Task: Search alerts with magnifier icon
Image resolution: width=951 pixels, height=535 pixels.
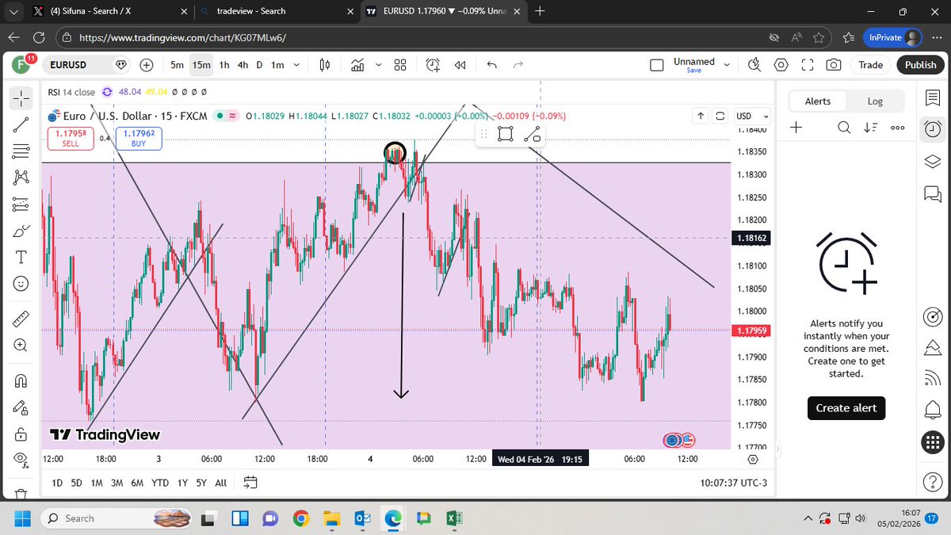Action: click(844, 127)
